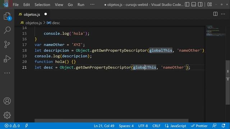Click 'descripcion' variable on line 19

click(75, 56)
